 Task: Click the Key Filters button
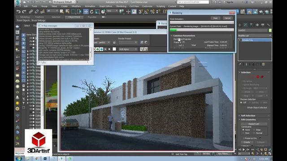(x=223, y=154)
